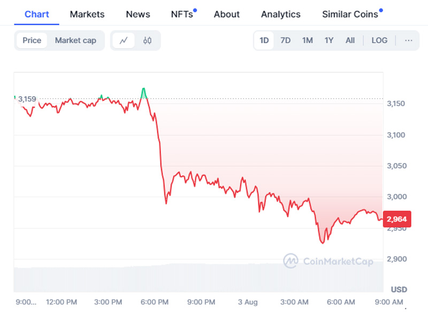Choose the 1Y time range

(x=329, y=41)
